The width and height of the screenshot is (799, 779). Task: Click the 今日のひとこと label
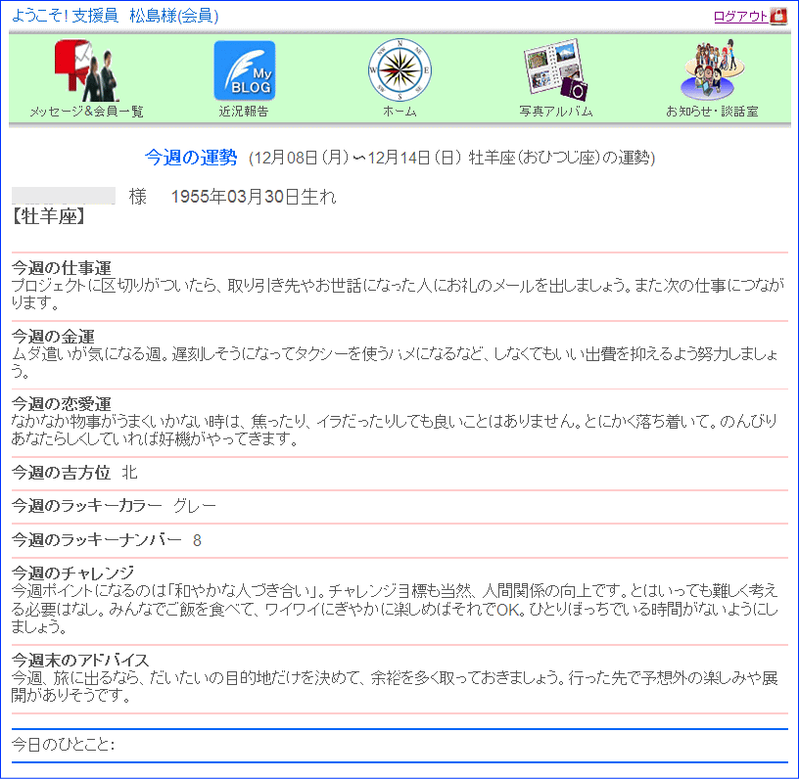[x=63, y=745]
